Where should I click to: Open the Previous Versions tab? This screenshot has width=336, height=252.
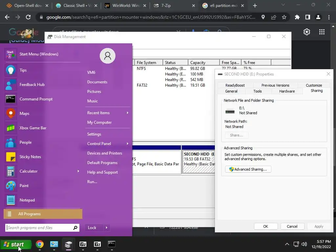[x=275, y=85]
